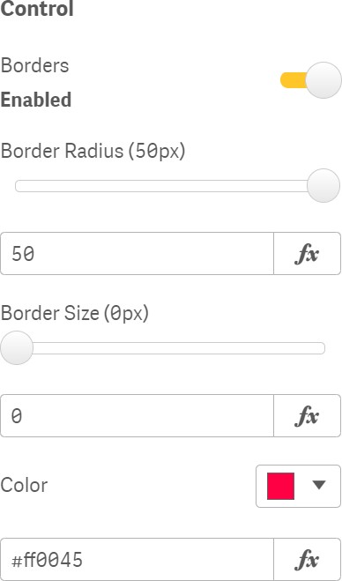
Task: Click the yellow part of Borders switch
Action: tap(294, 80)
